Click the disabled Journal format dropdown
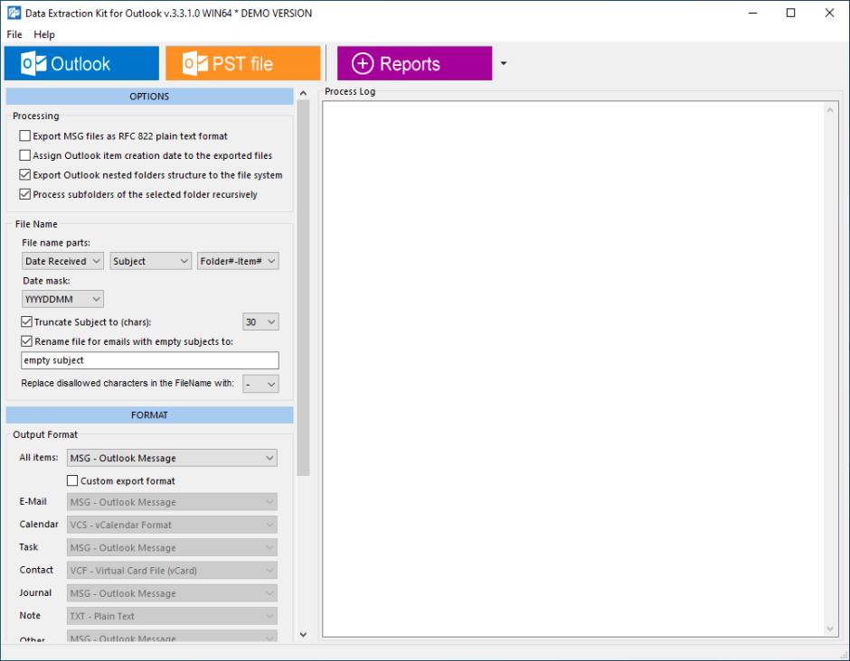This screenshot has width=850, height=661. click(x=172, y=593)
